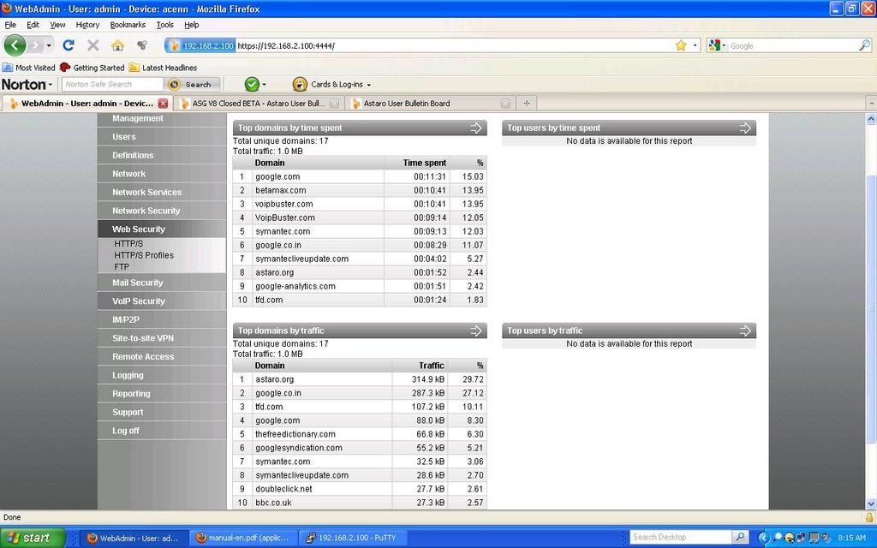The height and width of the screenshot is (548, 877).
Task: Open Top users by traffic arrow icon
Action: click(745, 331)
